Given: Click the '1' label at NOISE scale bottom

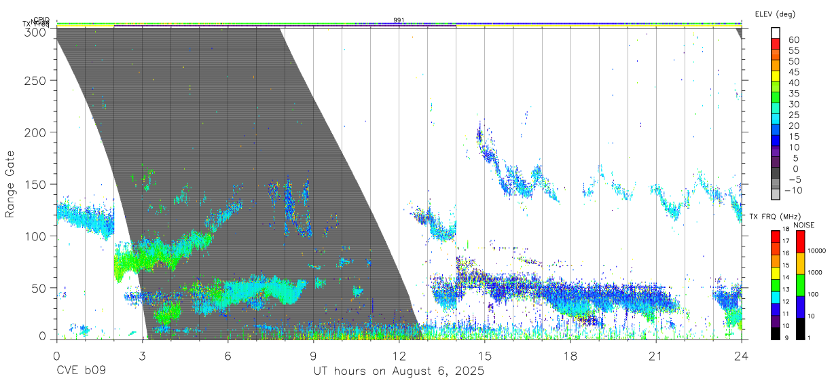Looking at the screenshot, I should [809, 337].
